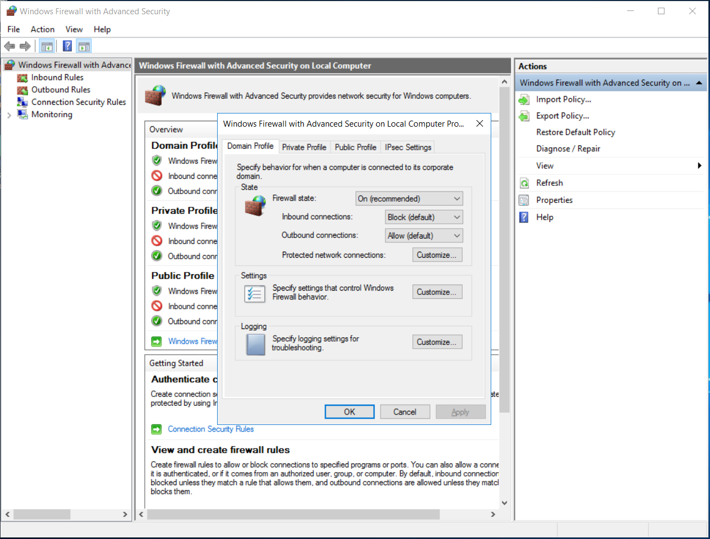Open the Inbound connections dropdown

(x=424, y=217)
